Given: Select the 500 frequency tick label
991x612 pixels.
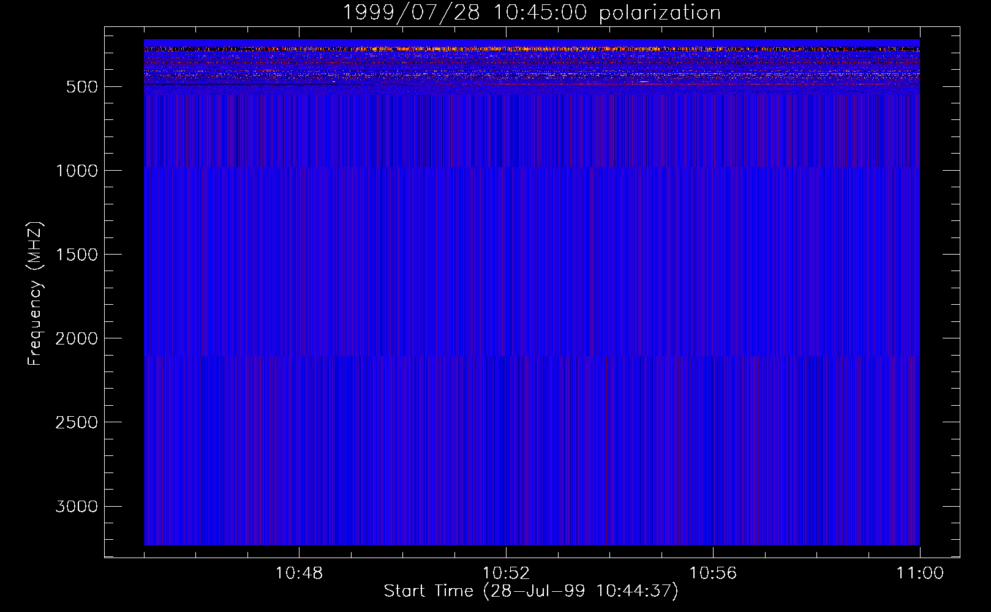Looking at the screenshot, I should tap(82, 87).
